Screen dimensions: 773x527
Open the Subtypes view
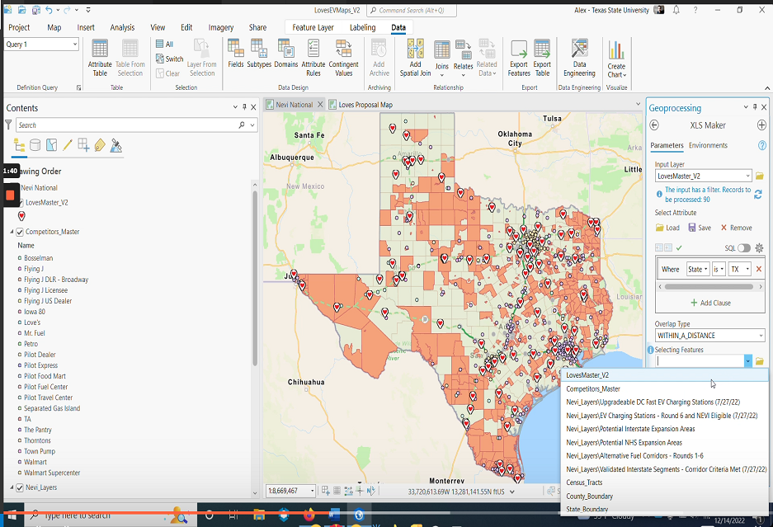(259, 54)
